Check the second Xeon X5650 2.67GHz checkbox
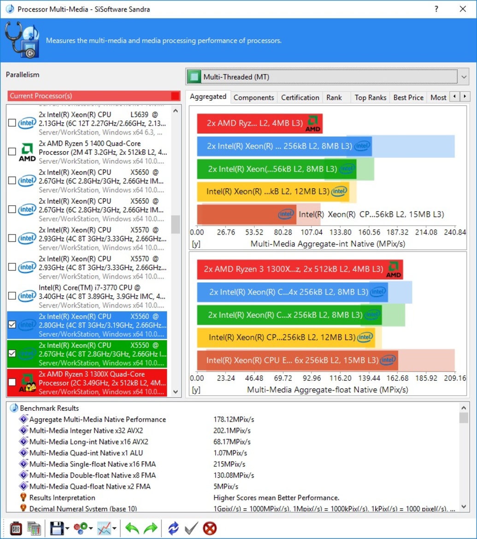Image resolution: width=477 pixels, height=539 pixels. pyautogui.click(x=12, y=209)
